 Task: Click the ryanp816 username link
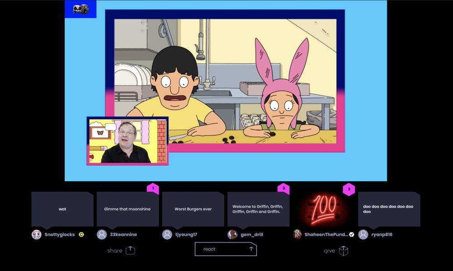[x=381, y=234]
